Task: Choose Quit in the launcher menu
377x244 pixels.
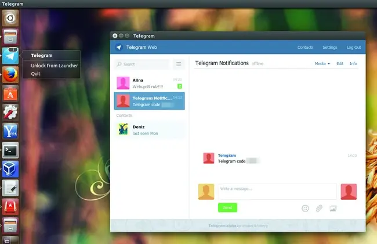Action: point(35,74)
